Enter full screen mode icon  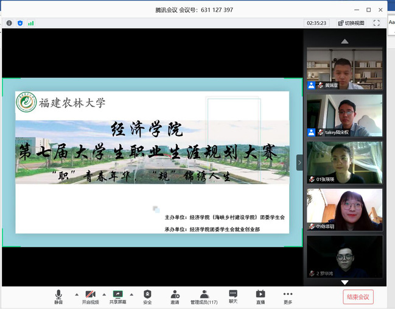pyautogui.click(x=376, y=23)
